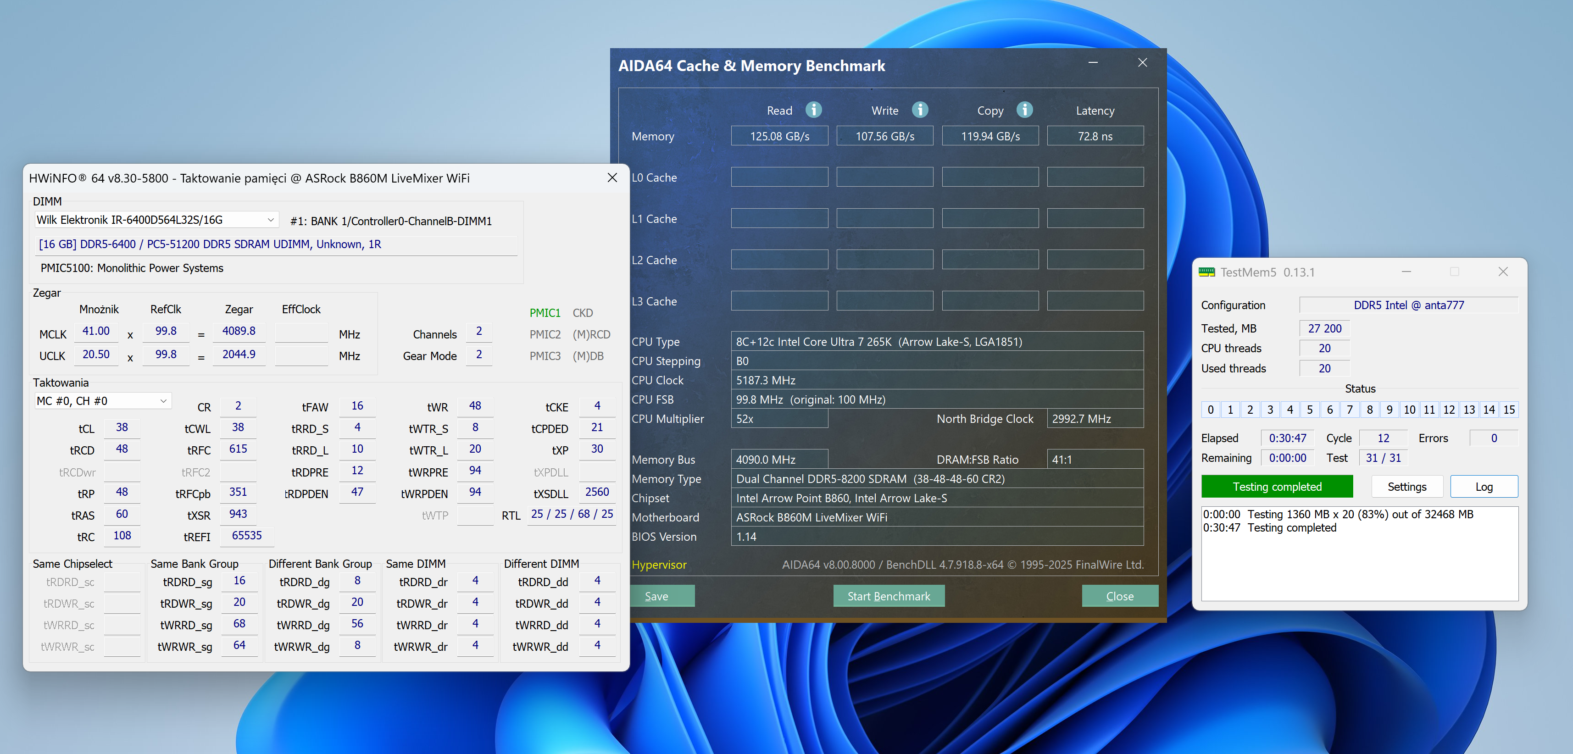The height and width of the screenshot is (754, 1573).
Task: Open the DIMM module selection dropdown
Action: pyautogui.click(x=271, y=220)
